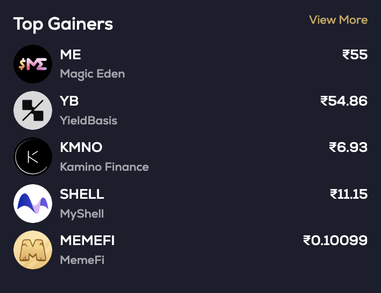
Task: Click the ₹6.93 price for KMNO
Action: coord(348,148)
